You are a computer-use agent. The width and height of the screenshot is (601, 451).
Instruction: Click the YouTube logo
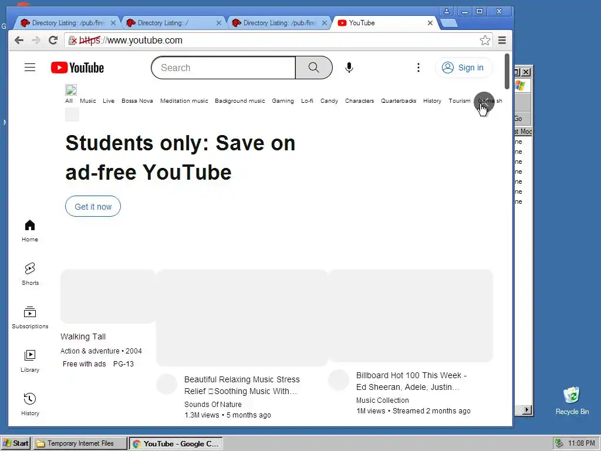(77, 68)
